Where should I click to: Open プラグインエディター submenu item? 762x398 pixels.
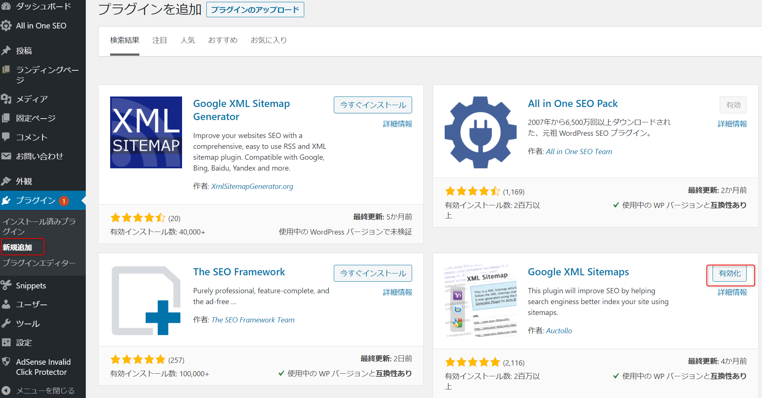(39, 263)
